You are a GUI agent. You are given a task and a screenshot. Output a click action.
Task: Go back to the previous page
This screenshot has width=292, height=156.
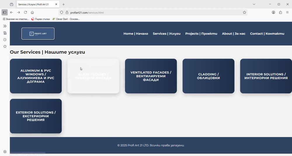point(12,13)
